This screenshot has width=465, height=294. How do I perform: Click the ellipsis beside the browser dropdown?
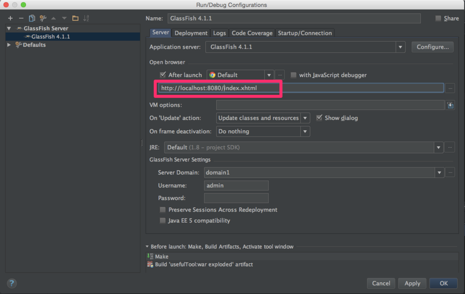[x=280, y=75]
